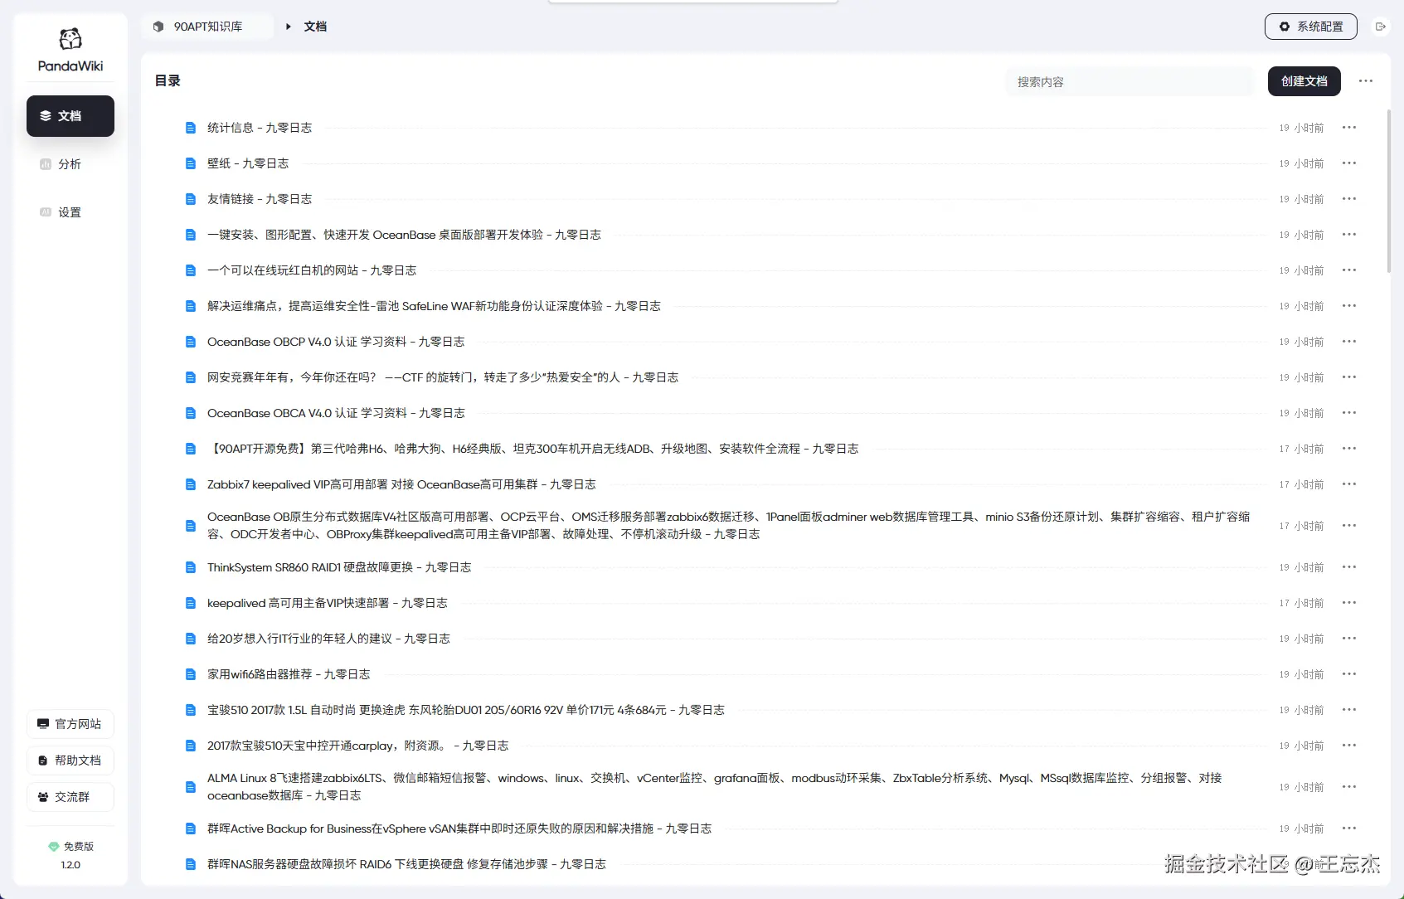Open more actions for 壁纸 row
This screenshot has height=899, width=1404.
click(1349, 163)
